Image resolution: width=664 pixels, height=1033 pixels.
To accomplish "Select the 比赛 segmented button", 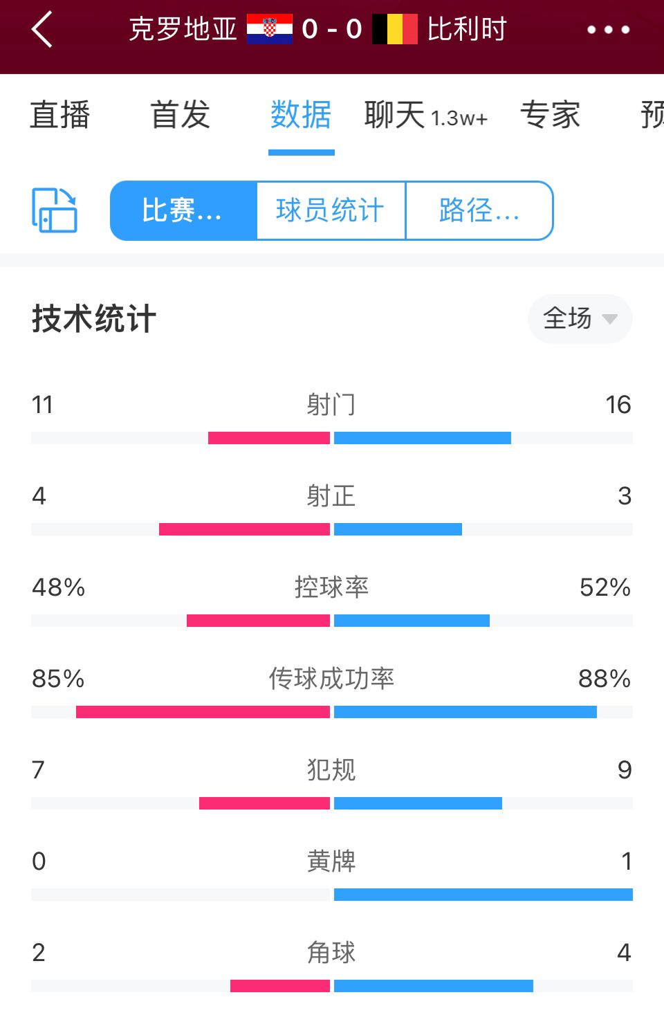I will point(183,210).
